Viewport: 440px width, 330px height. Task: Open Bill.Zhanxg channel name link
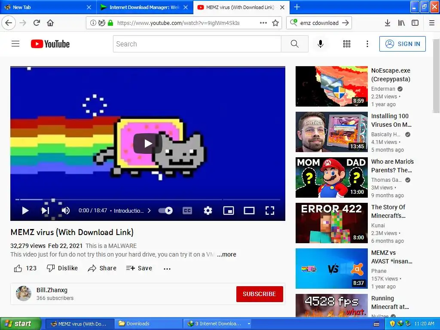pyautogui.click(x=52, y=290)
